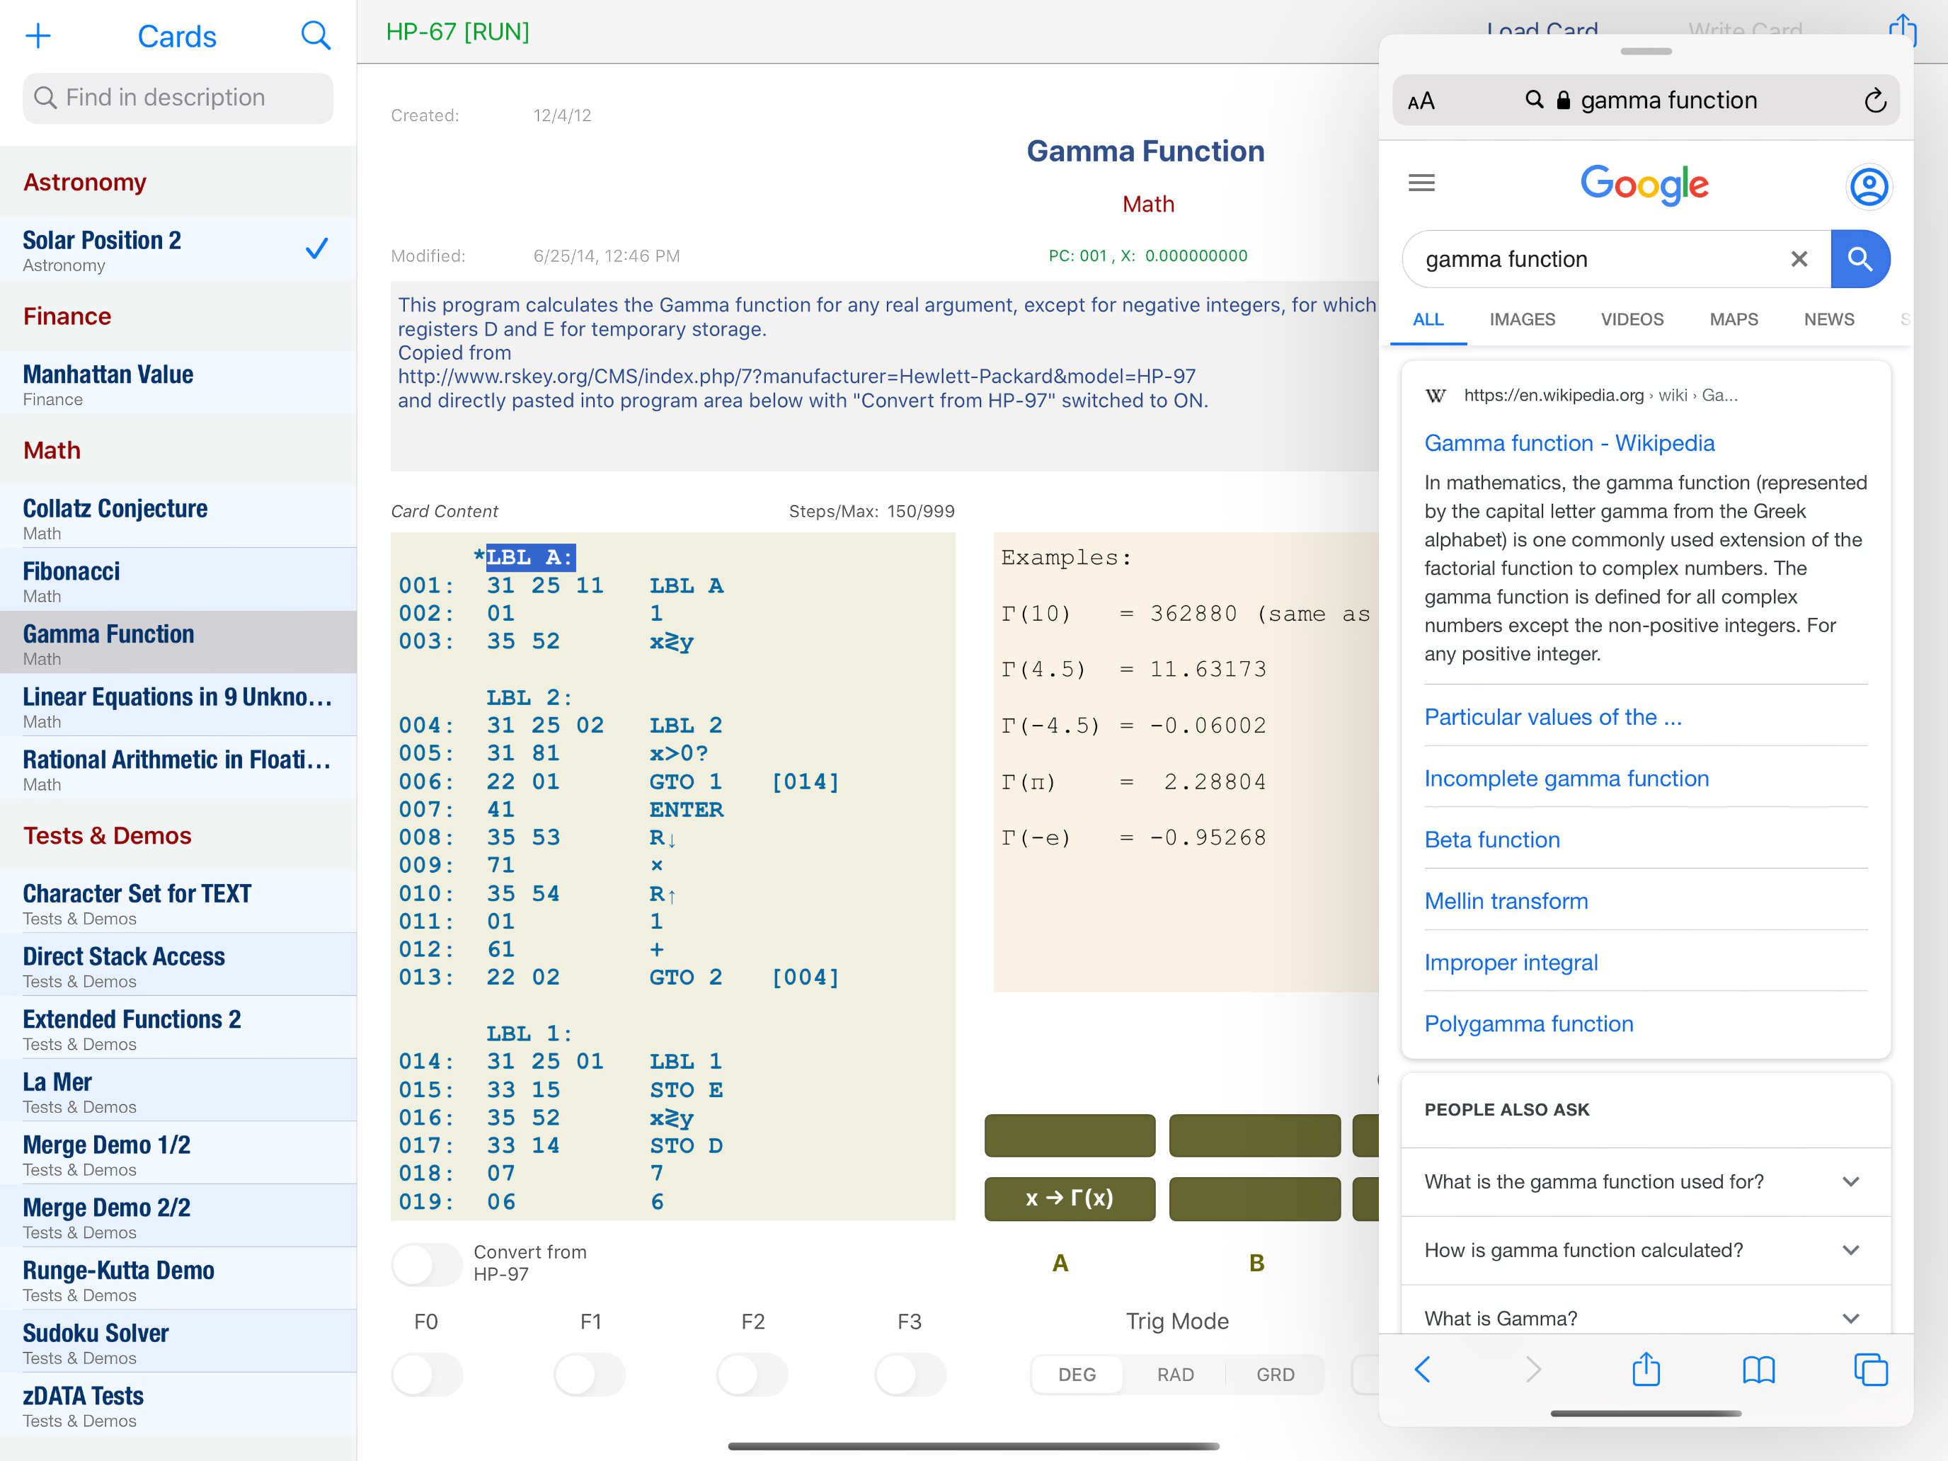Tap the plus icon to add card
The height and width of the screenshot is (1461, 1948).
pos(38,36)
